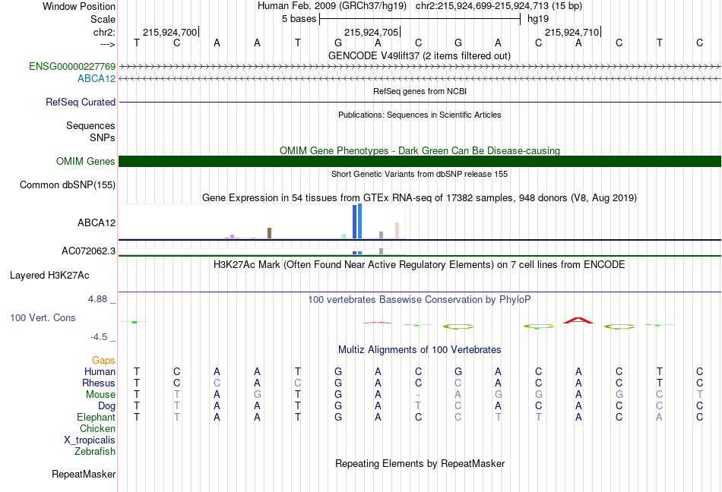Image resolution: width=722 pixels, height=492 pixels.
Task: Click the chr2: ruler label
Action: [105, 32]
